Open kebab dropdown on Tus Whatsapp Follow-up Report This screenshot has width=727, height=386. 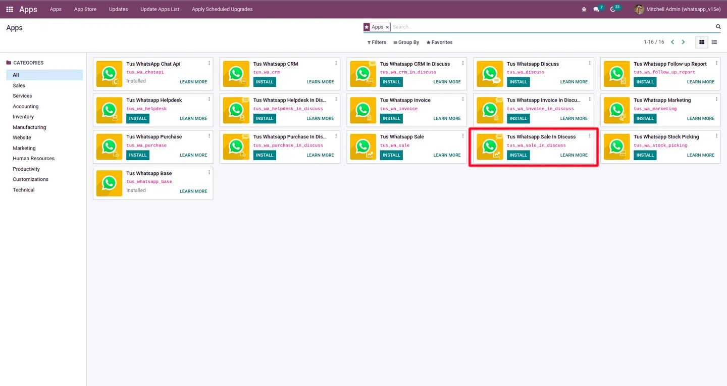click(x=716, y=63)
